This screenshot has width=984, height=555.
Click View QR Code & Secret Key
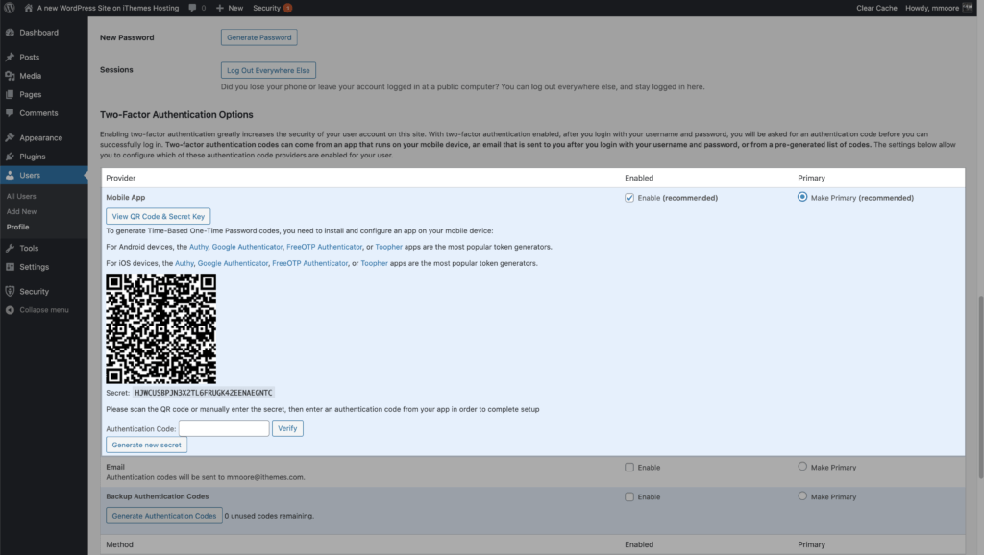(x=159, y=216)
